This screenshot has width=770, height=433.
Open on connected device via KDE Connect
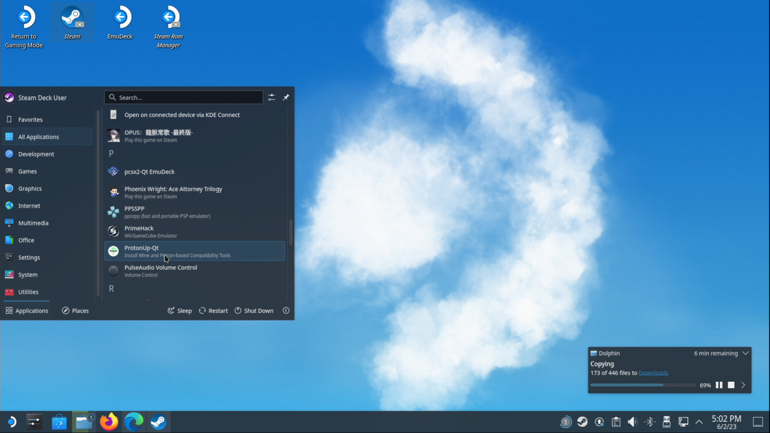195,115
